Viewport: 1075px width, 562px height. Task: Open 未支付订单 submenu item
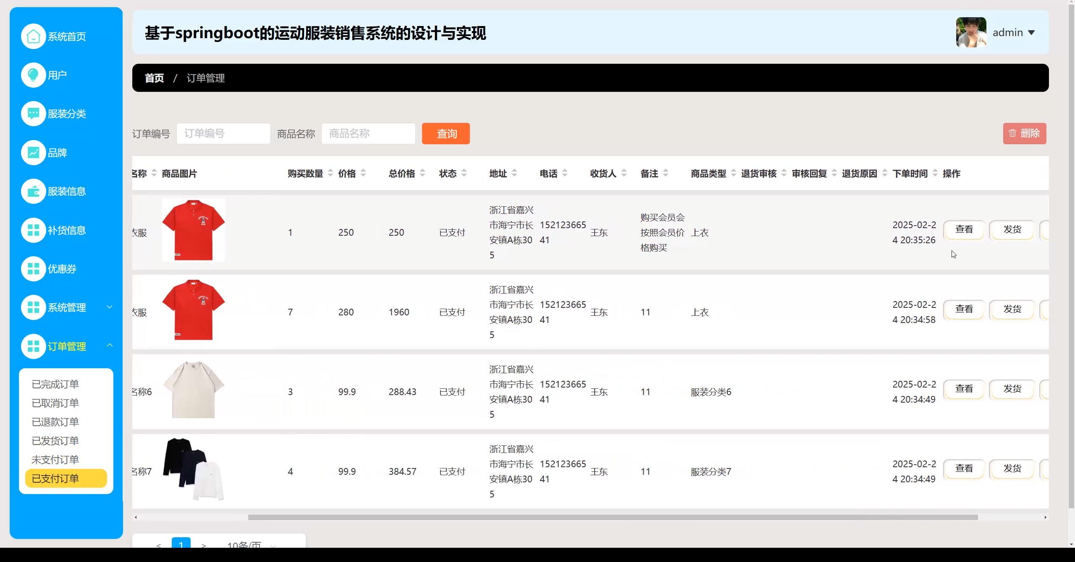point(55,460)
